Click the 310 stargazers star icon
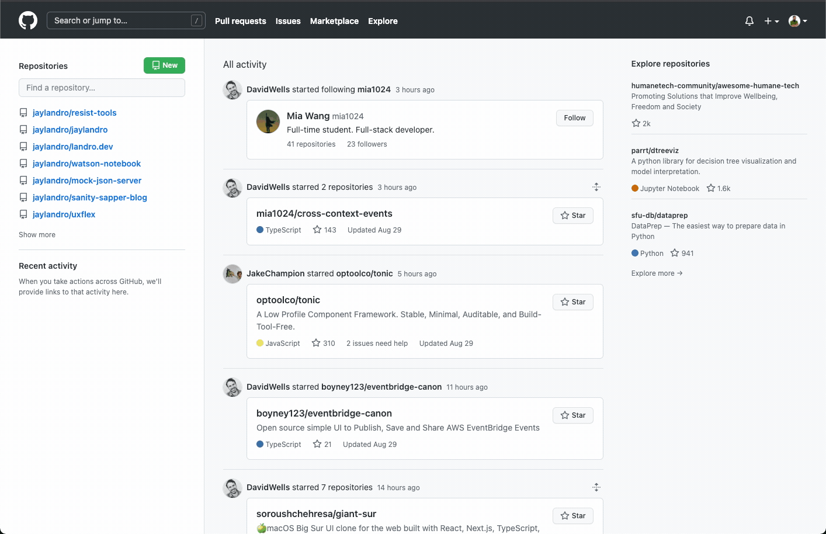Screen dimensions: 826x534 316,343
